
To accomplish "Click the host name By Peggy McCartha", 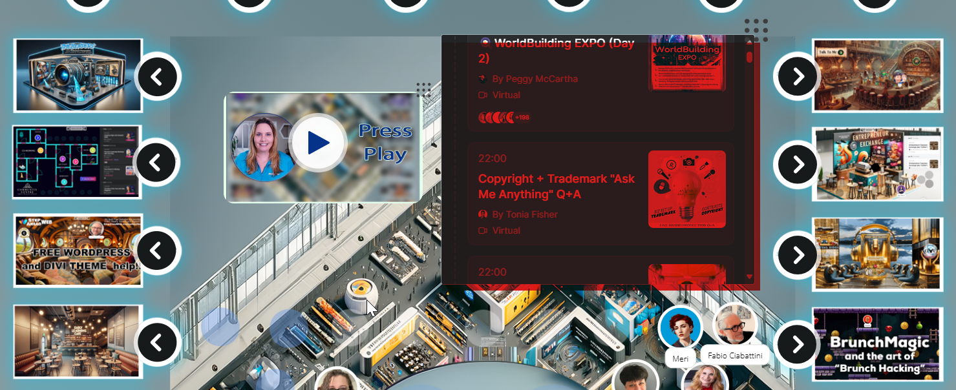I will [x=535, y=79].
